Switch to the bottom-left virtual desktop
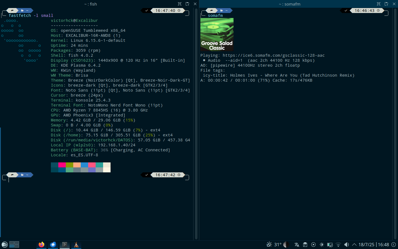Viewport: 398px width, 249px height. (12, 246)
